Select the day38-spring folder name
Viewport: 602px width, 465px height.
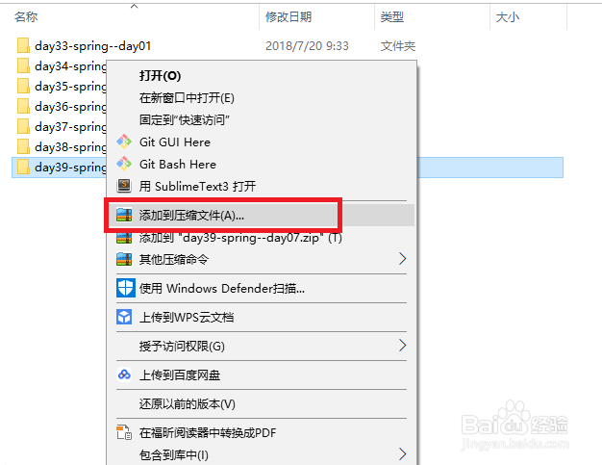click(x=70, y=146)
